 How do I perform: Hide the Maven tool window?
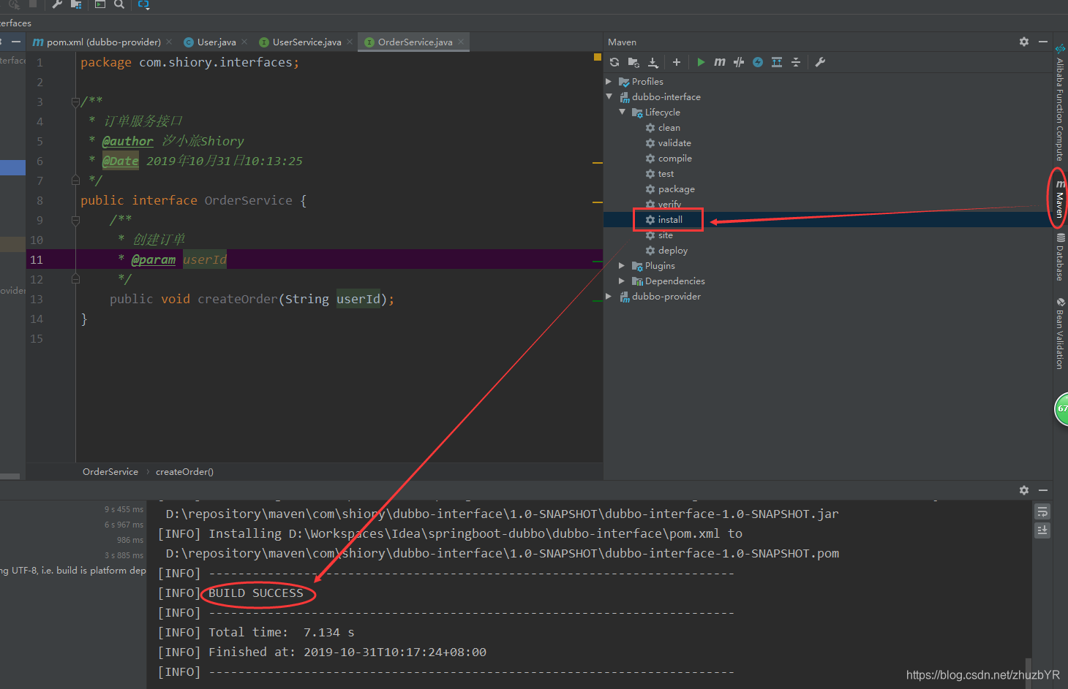coord(1043,42)
